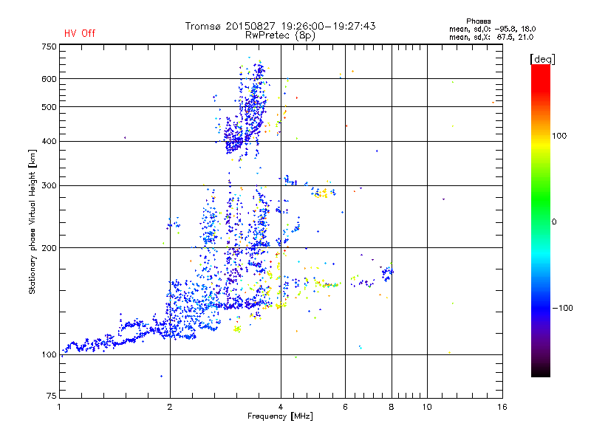The image size is (591, 443).
Task: Click the y-axis label "300"
Action: [49, 185]
